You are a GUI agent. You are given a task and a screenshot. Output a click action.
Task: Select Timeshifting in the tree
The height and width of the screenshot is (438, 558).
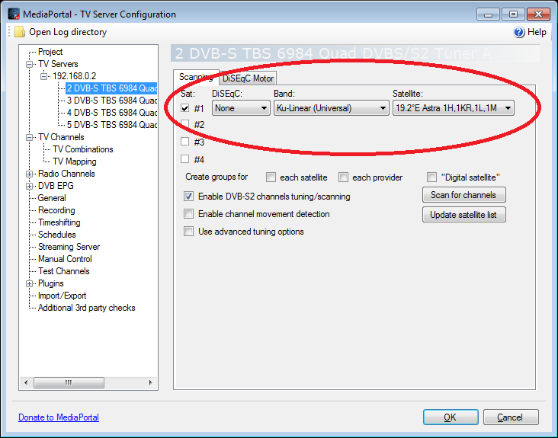(59, 222)
